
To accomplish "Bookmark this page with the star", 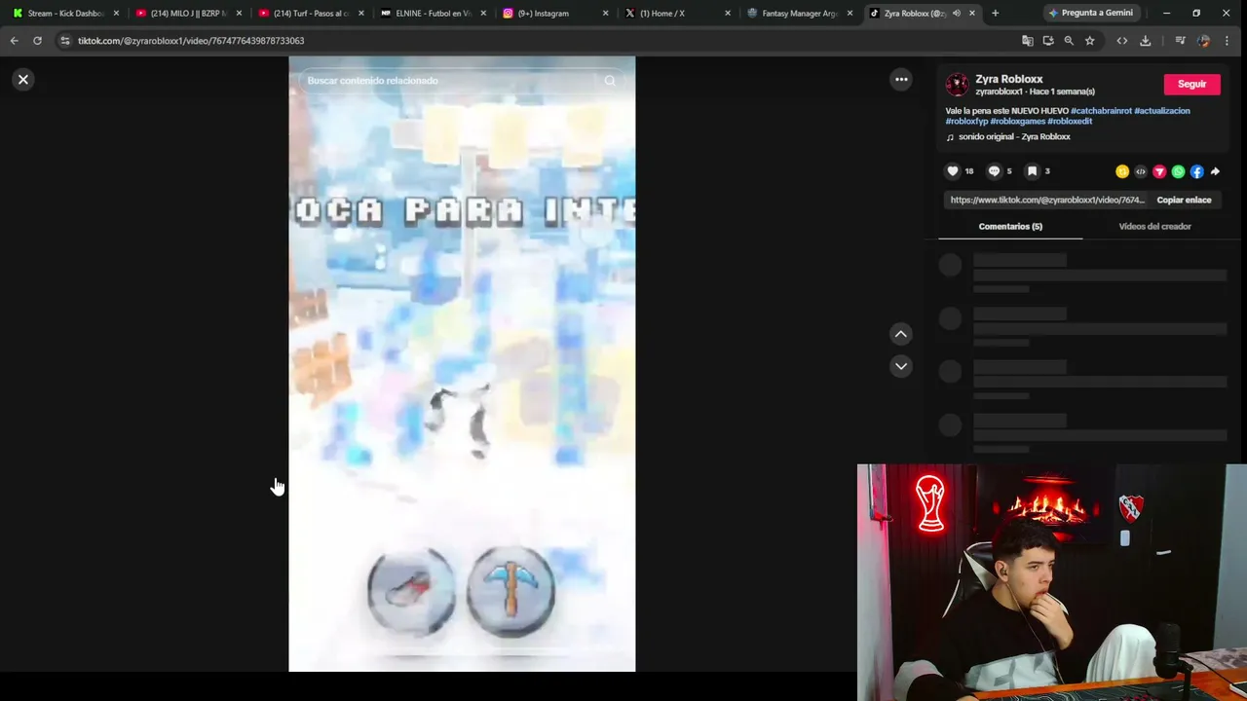I will (x=1090, y=41).
